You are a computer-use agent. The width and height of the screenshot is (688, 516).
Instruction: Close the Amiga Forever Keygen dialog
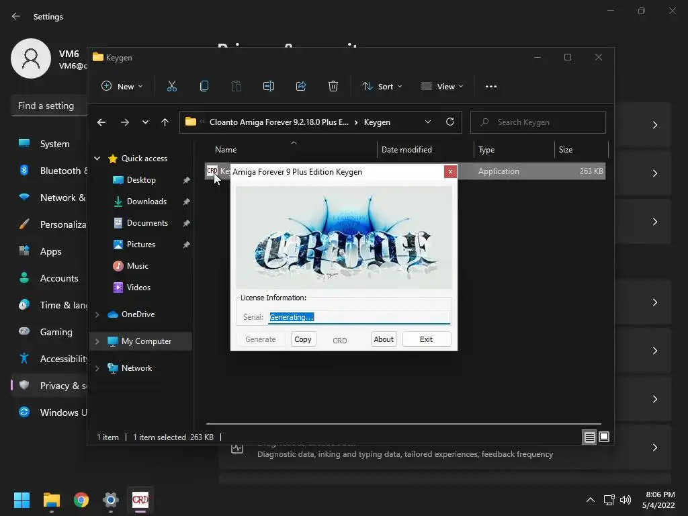pyautogui.click(x=450, y=171)
